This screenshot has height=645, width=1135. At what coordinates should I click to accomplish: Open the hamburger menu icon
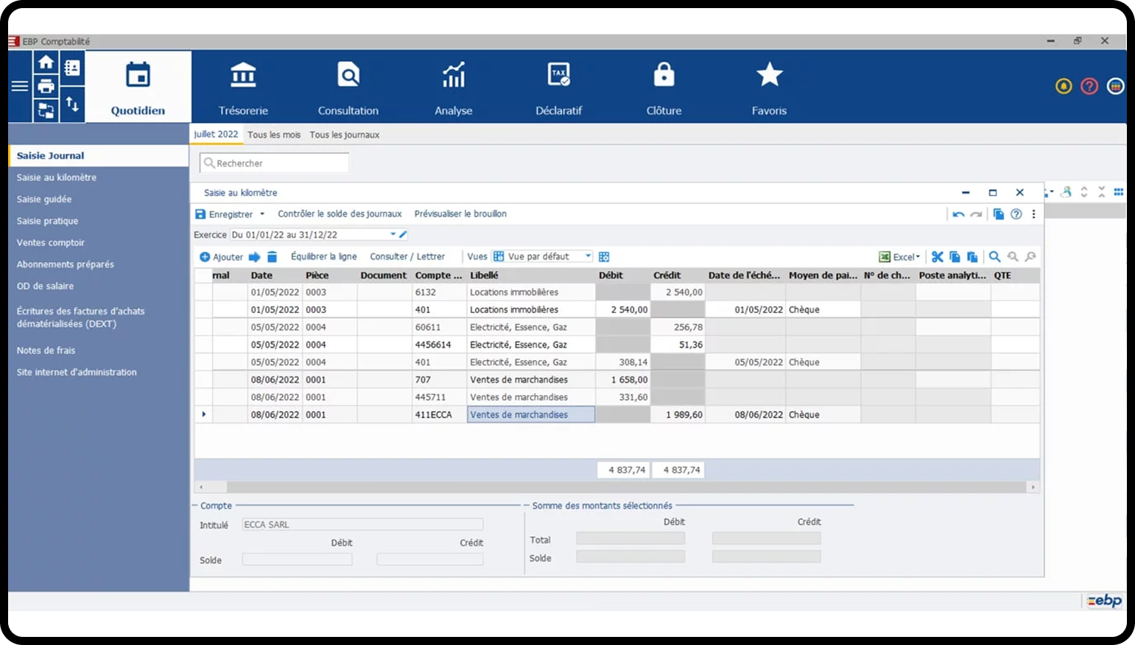pos(20,86)
